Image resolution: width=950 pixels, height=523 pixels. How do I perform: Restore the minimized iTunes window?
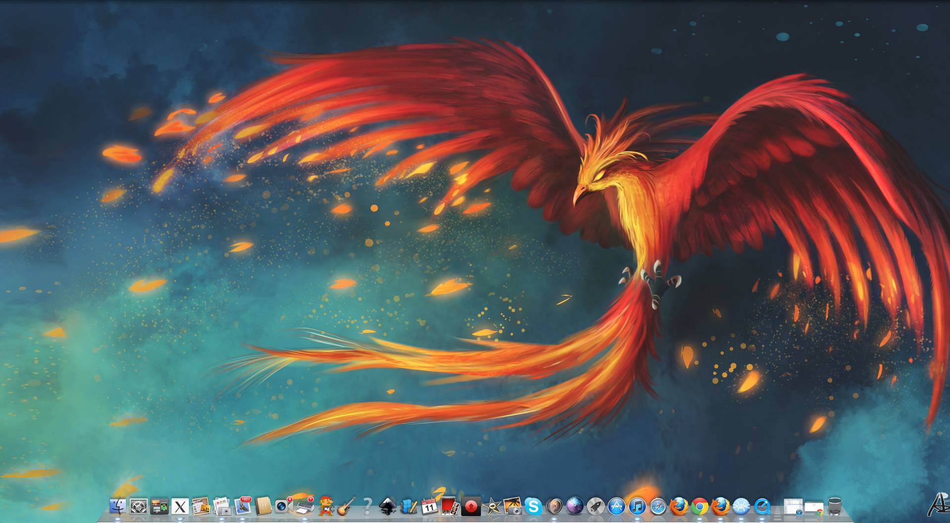pyautogui.click(x=793, y=507)
